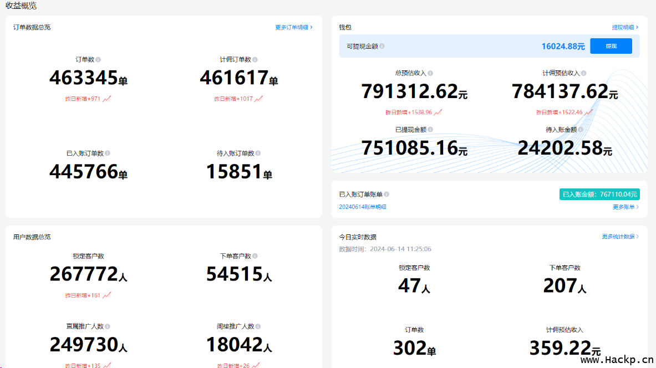Expand 更多账单 link
This screenshot has width=656, height=368.
[626, 207]
